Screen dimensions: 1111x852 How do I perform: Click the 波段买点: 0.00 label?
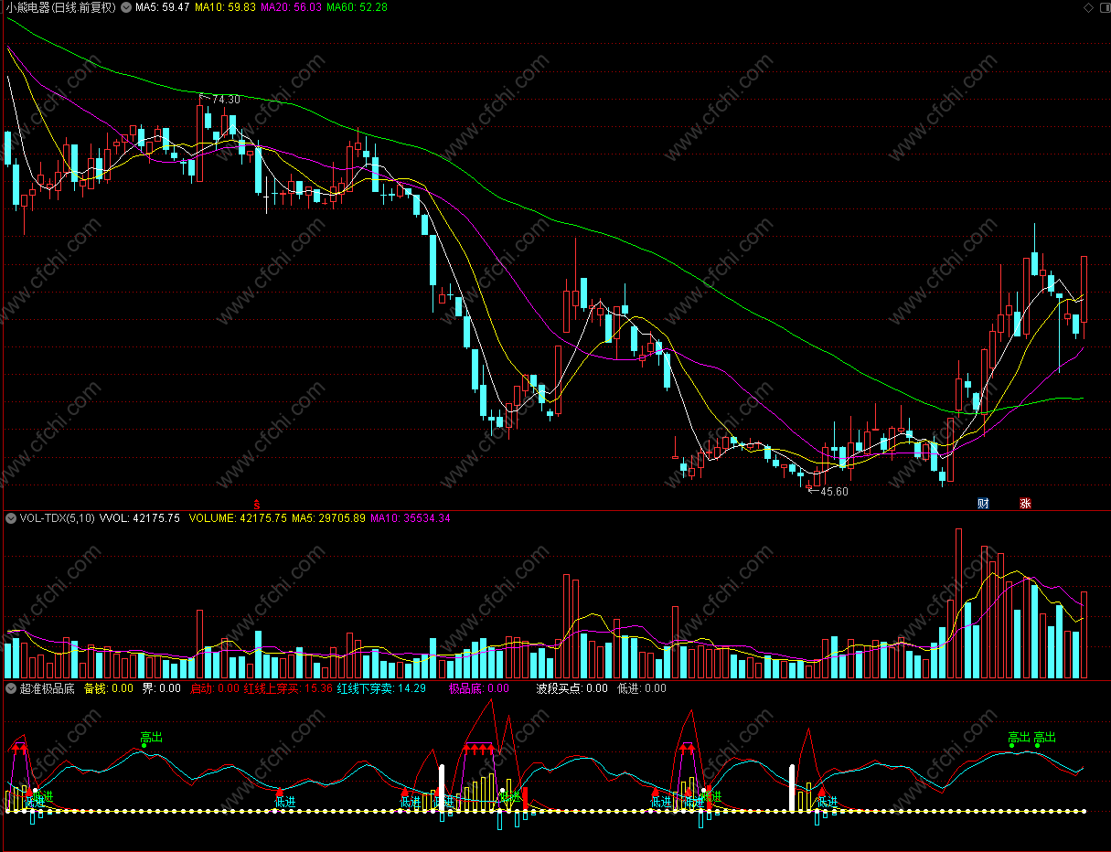[x=572, y=688]
